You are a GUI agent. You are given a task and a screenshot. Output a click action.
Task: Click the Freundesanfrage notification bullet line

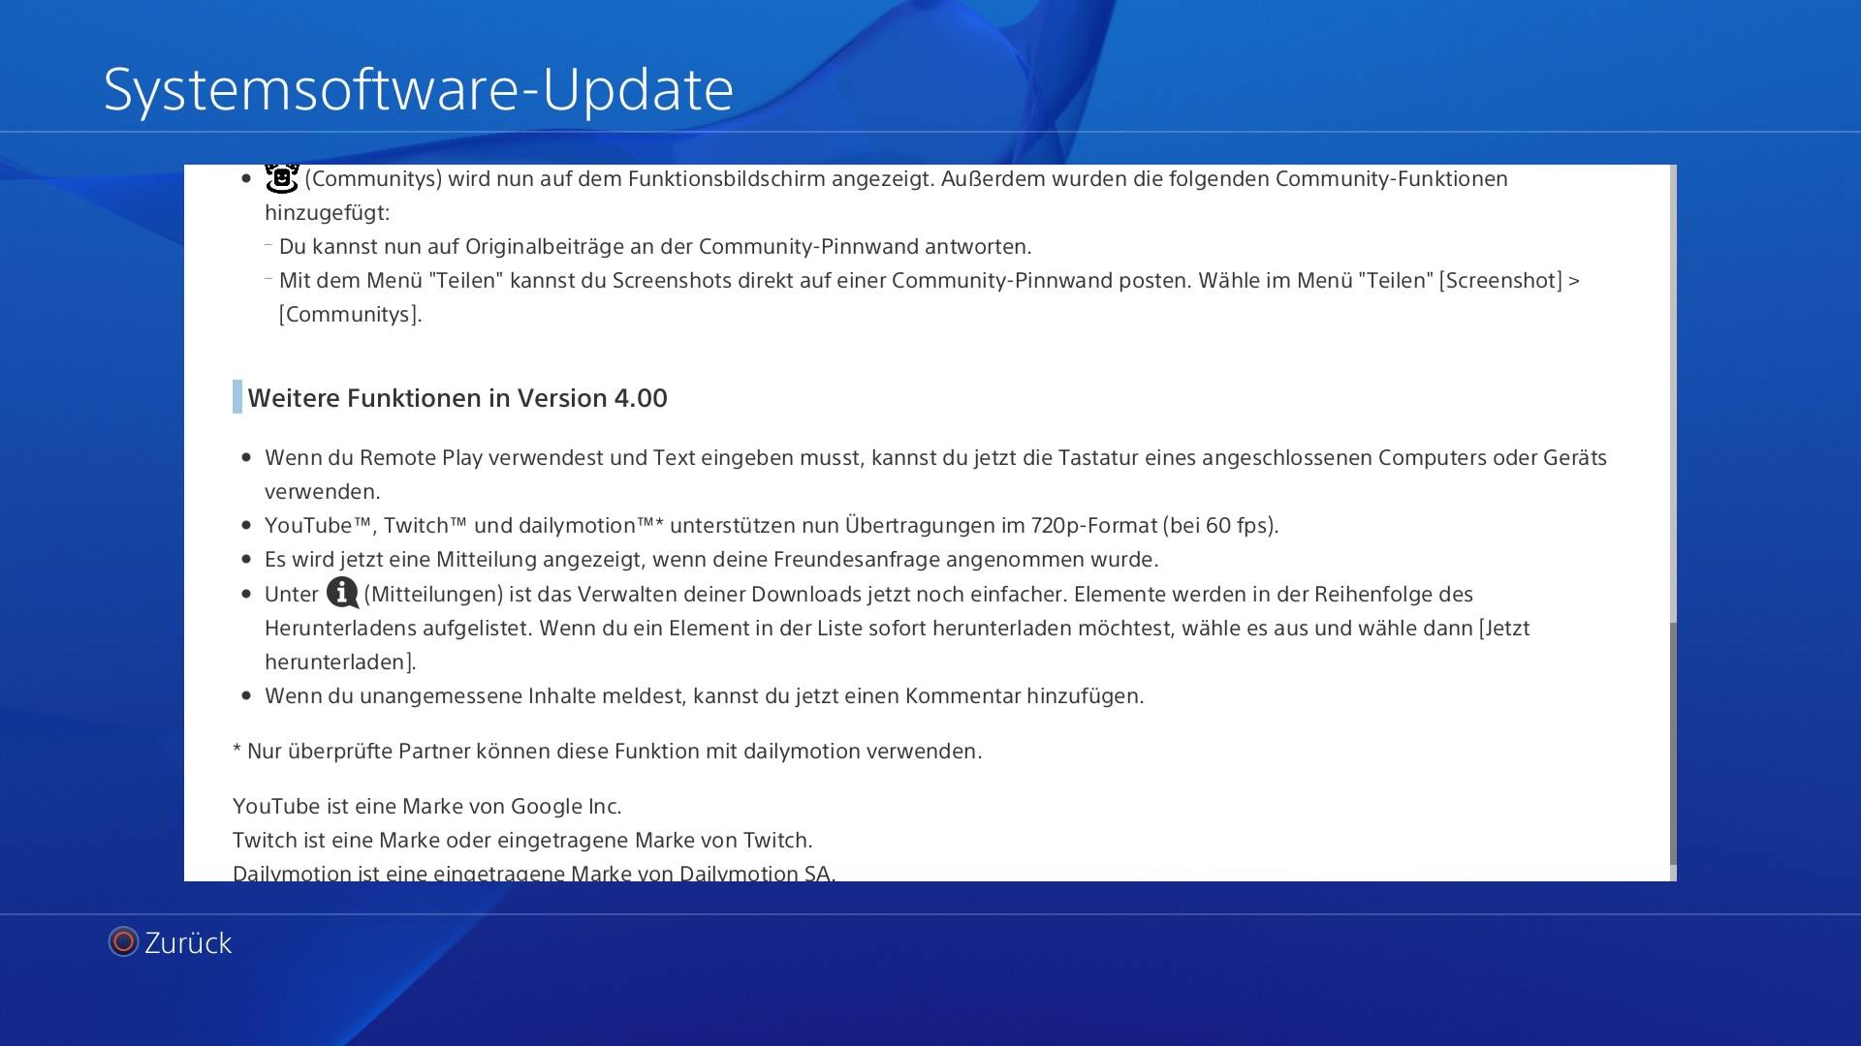pos(711,560)
